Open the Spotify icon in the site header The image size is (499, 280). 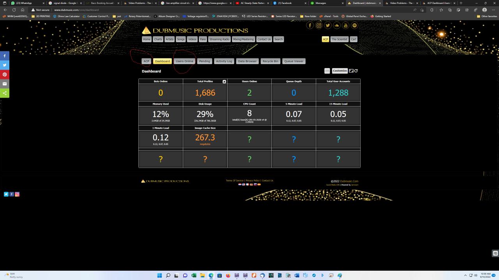(354, 25)
